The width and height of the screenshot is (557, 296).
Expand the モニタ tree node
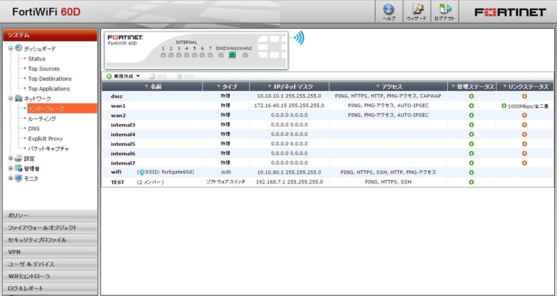point(10,179)
